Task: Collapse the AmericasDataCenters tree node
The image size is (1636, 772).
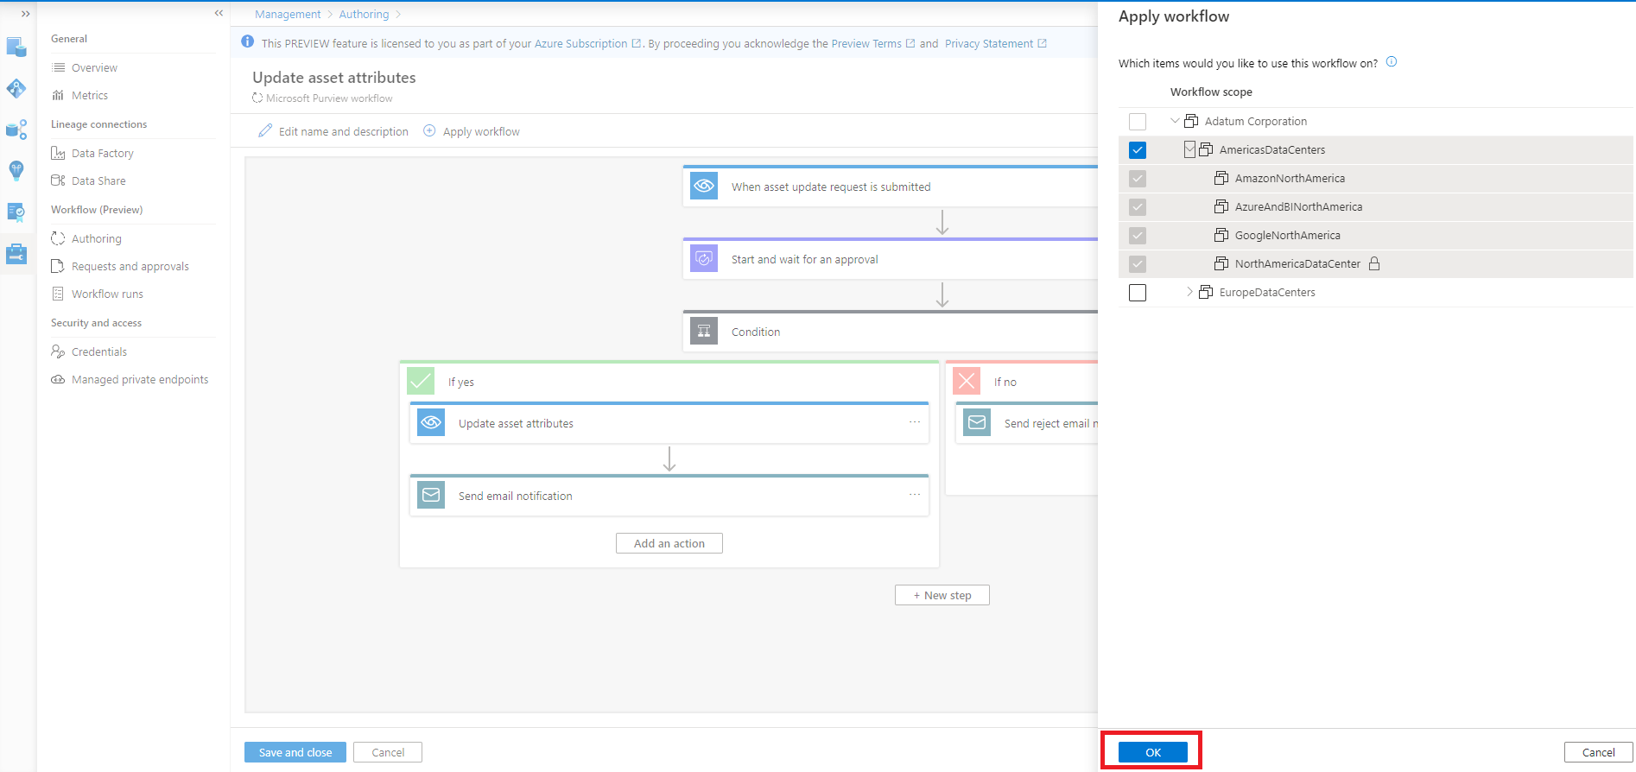Action: pos(1189,149)
